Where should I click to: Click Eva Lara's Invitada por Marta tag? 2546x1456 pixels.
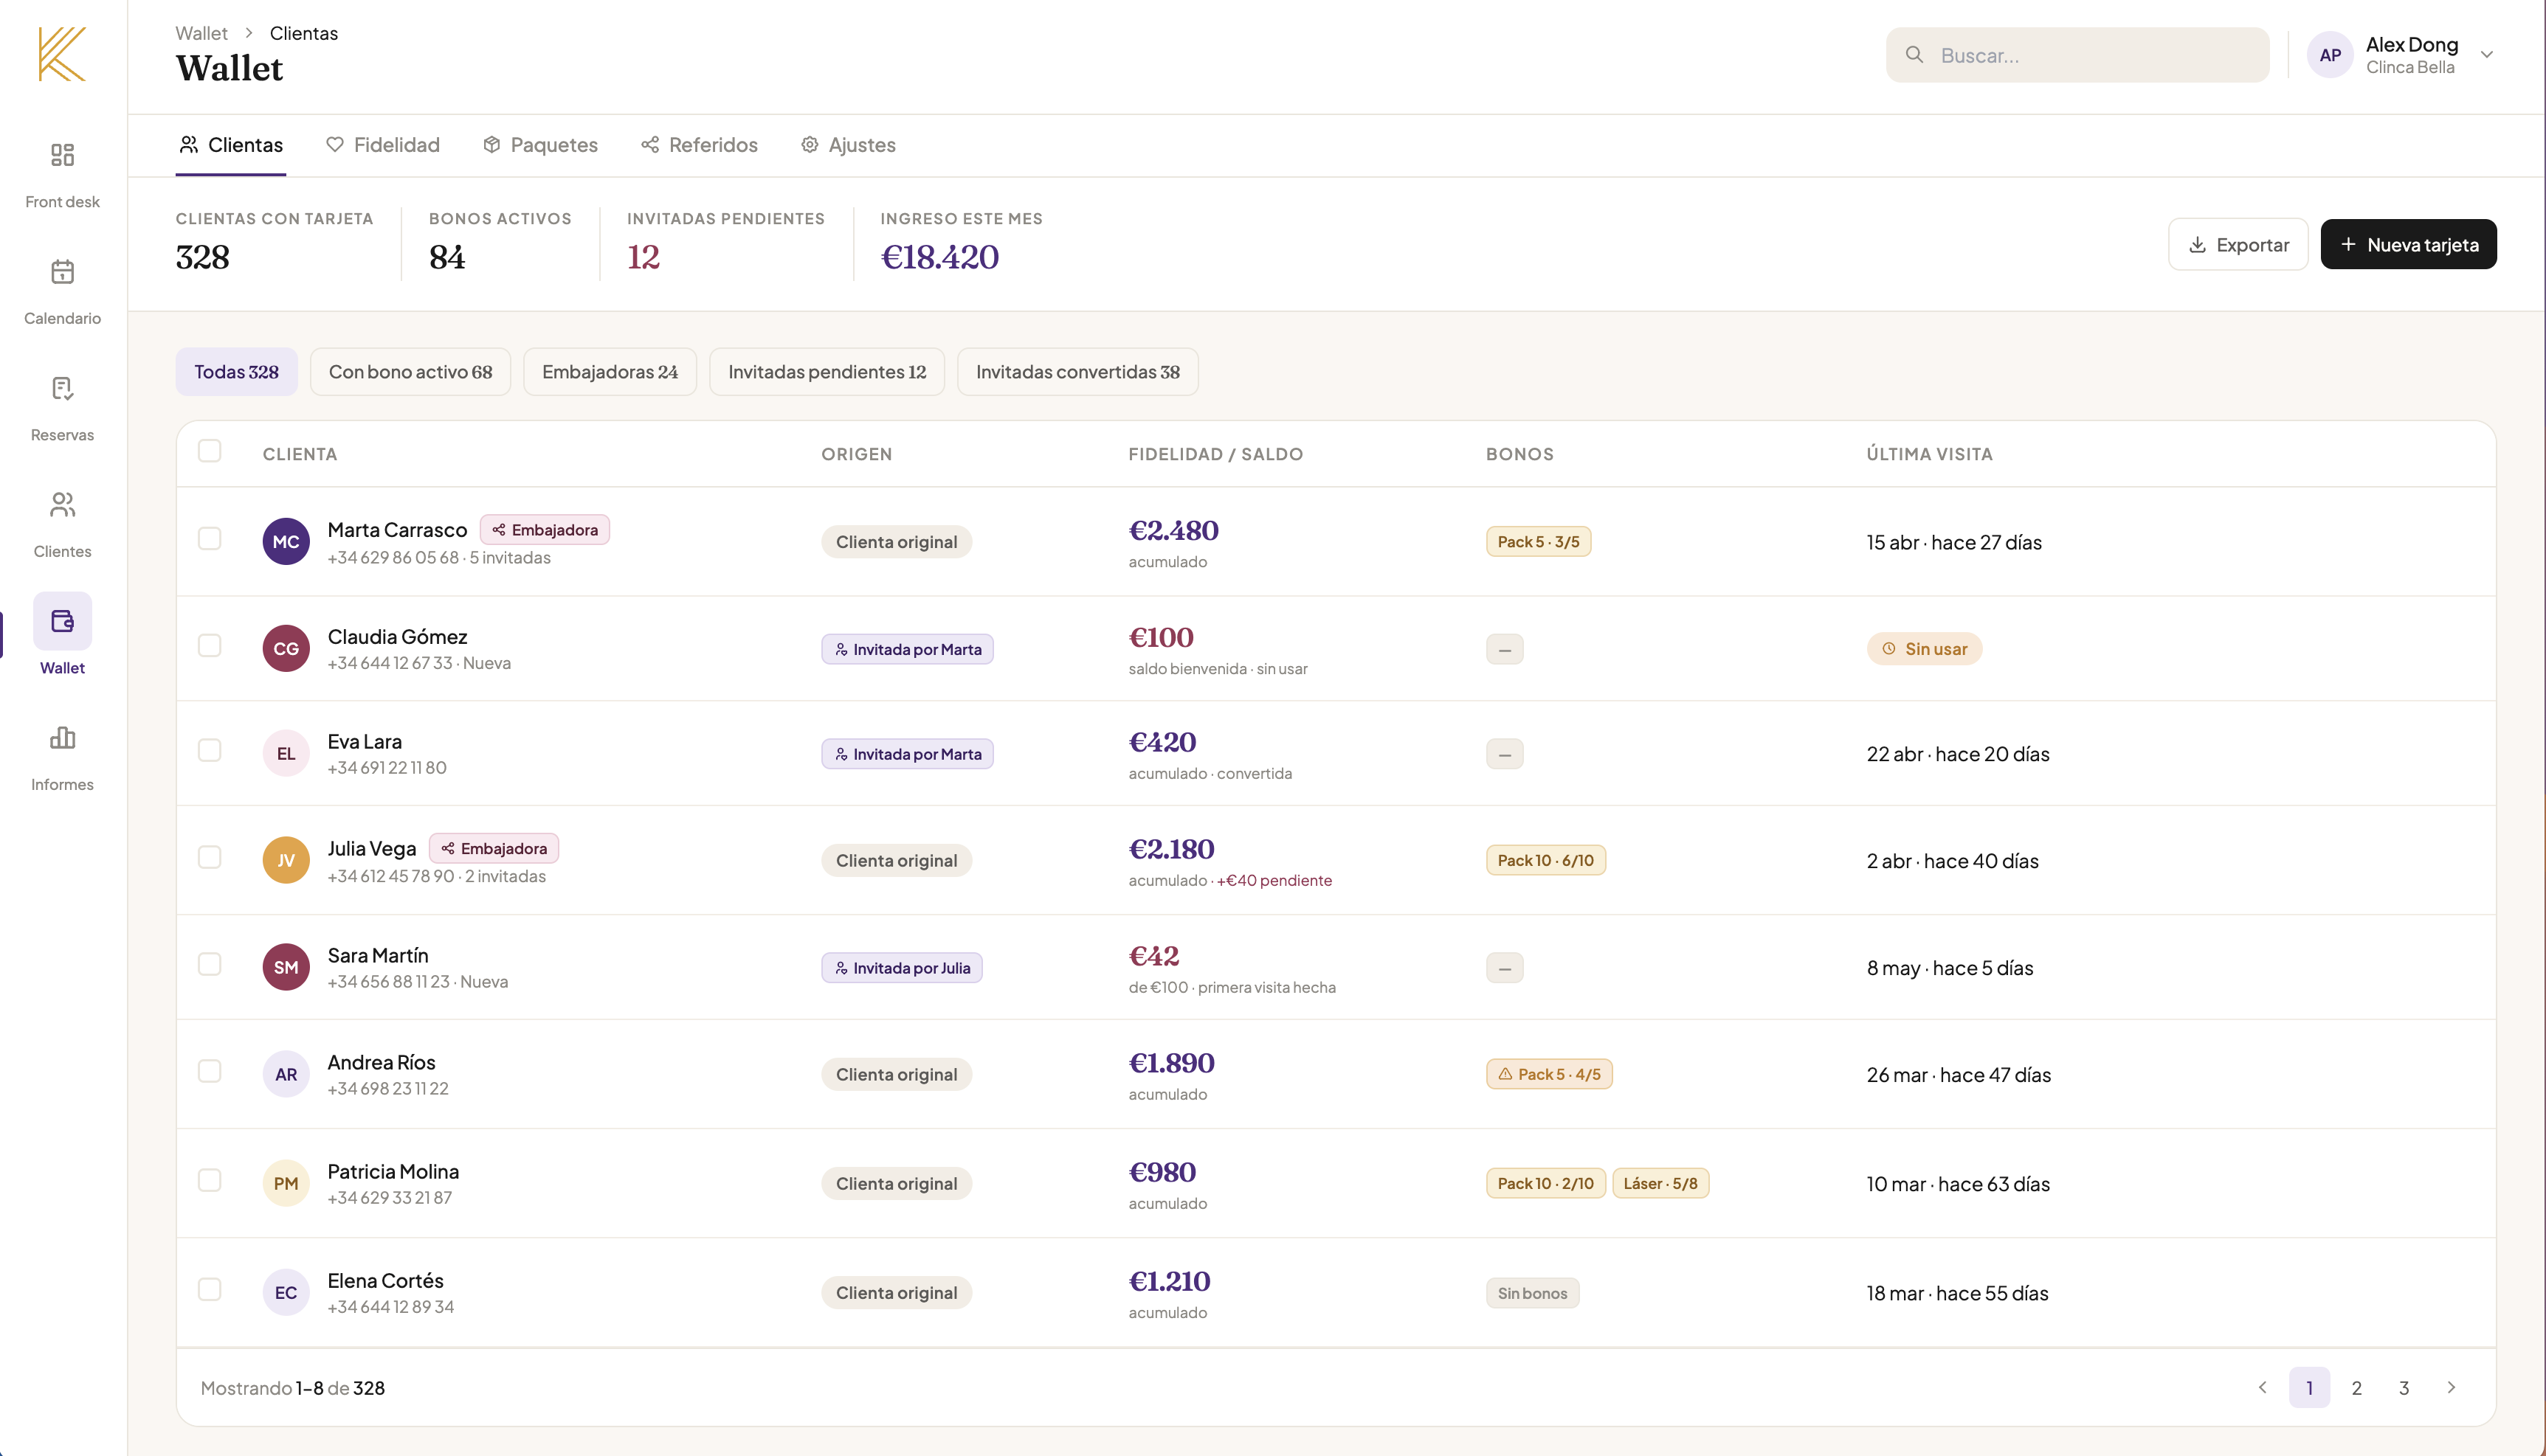908,754
